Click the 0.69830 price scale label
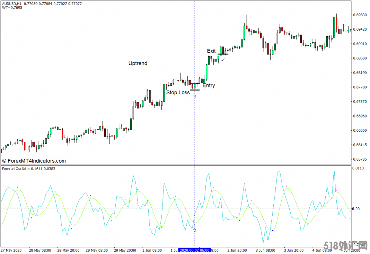This screenshot has width=370, height=254. click(360, 15)
